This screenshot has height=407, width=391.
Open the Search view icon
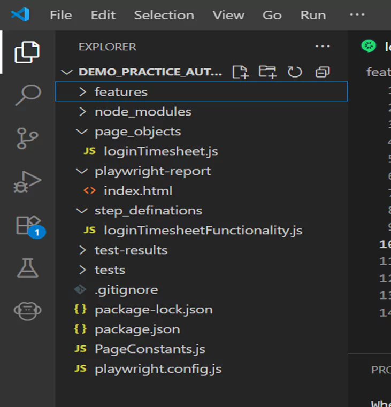pyautogui.click(x=27, y=95)
